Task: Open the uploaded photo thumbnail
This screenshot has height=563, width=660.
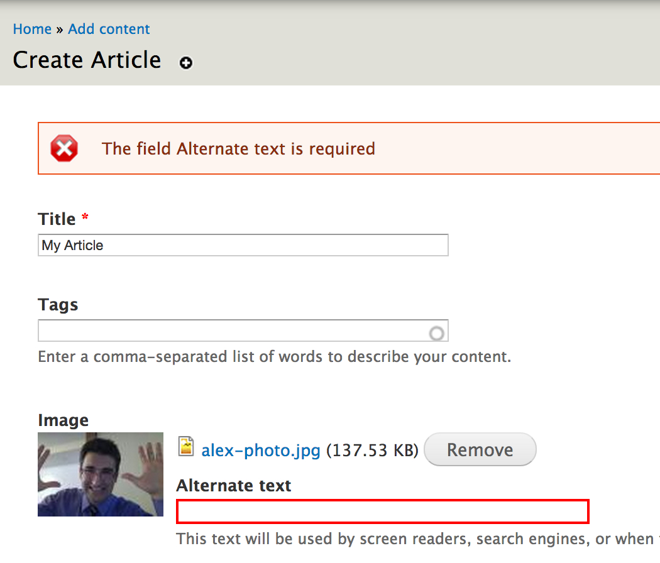Action: [x=101, y=474]
